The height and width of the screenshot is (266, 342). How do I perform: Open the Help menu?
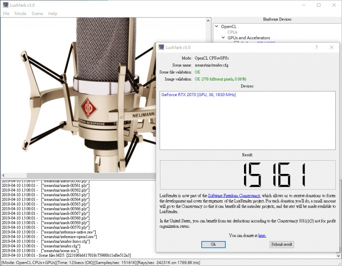tap(53, 13)
